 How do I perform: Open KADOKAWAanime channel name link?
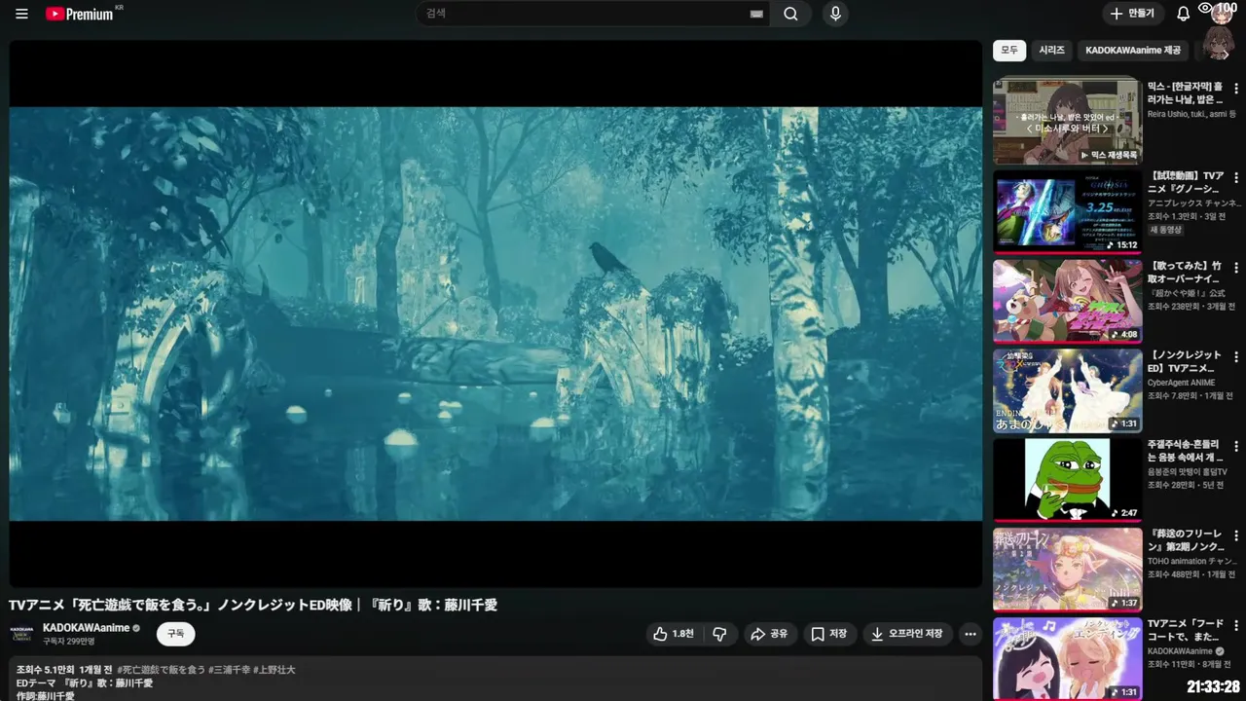point(86,628)
